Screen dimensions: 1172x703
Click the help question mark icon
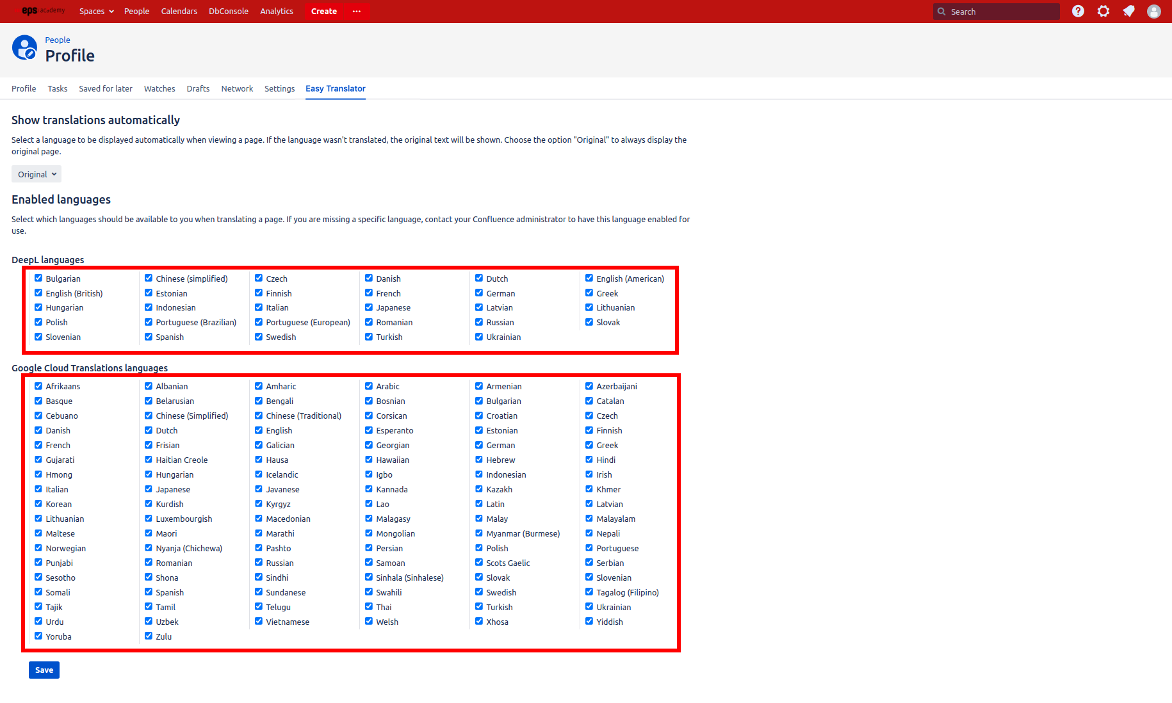(x=1078, y=11)
